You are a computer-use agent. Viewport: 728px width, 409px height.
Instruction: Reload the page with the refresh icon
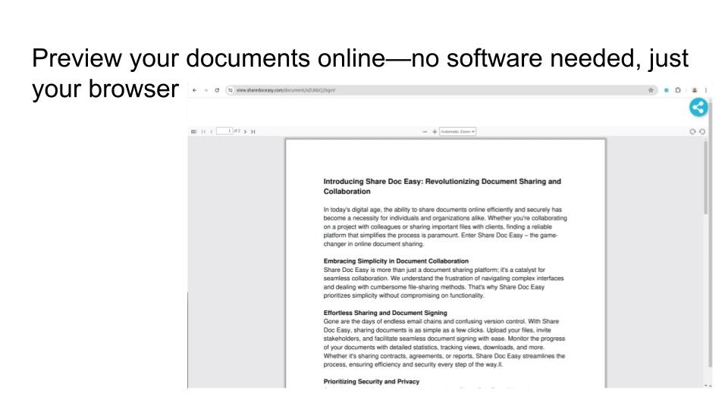tap(217, 90)
